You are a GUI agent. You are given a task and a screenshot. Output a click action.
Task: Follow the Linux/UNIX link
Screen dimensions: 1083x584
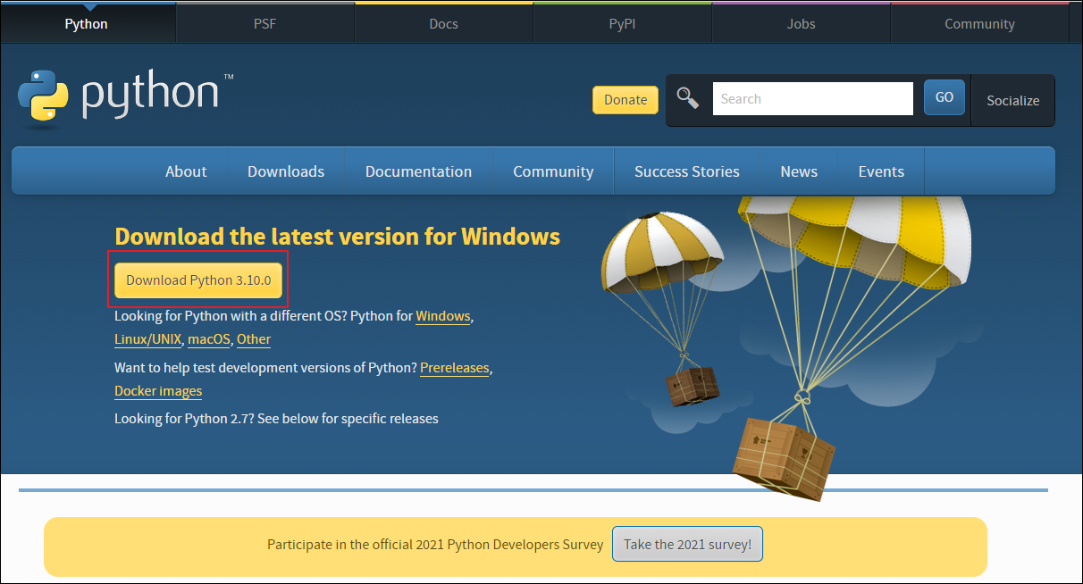[x=148, y=339]
